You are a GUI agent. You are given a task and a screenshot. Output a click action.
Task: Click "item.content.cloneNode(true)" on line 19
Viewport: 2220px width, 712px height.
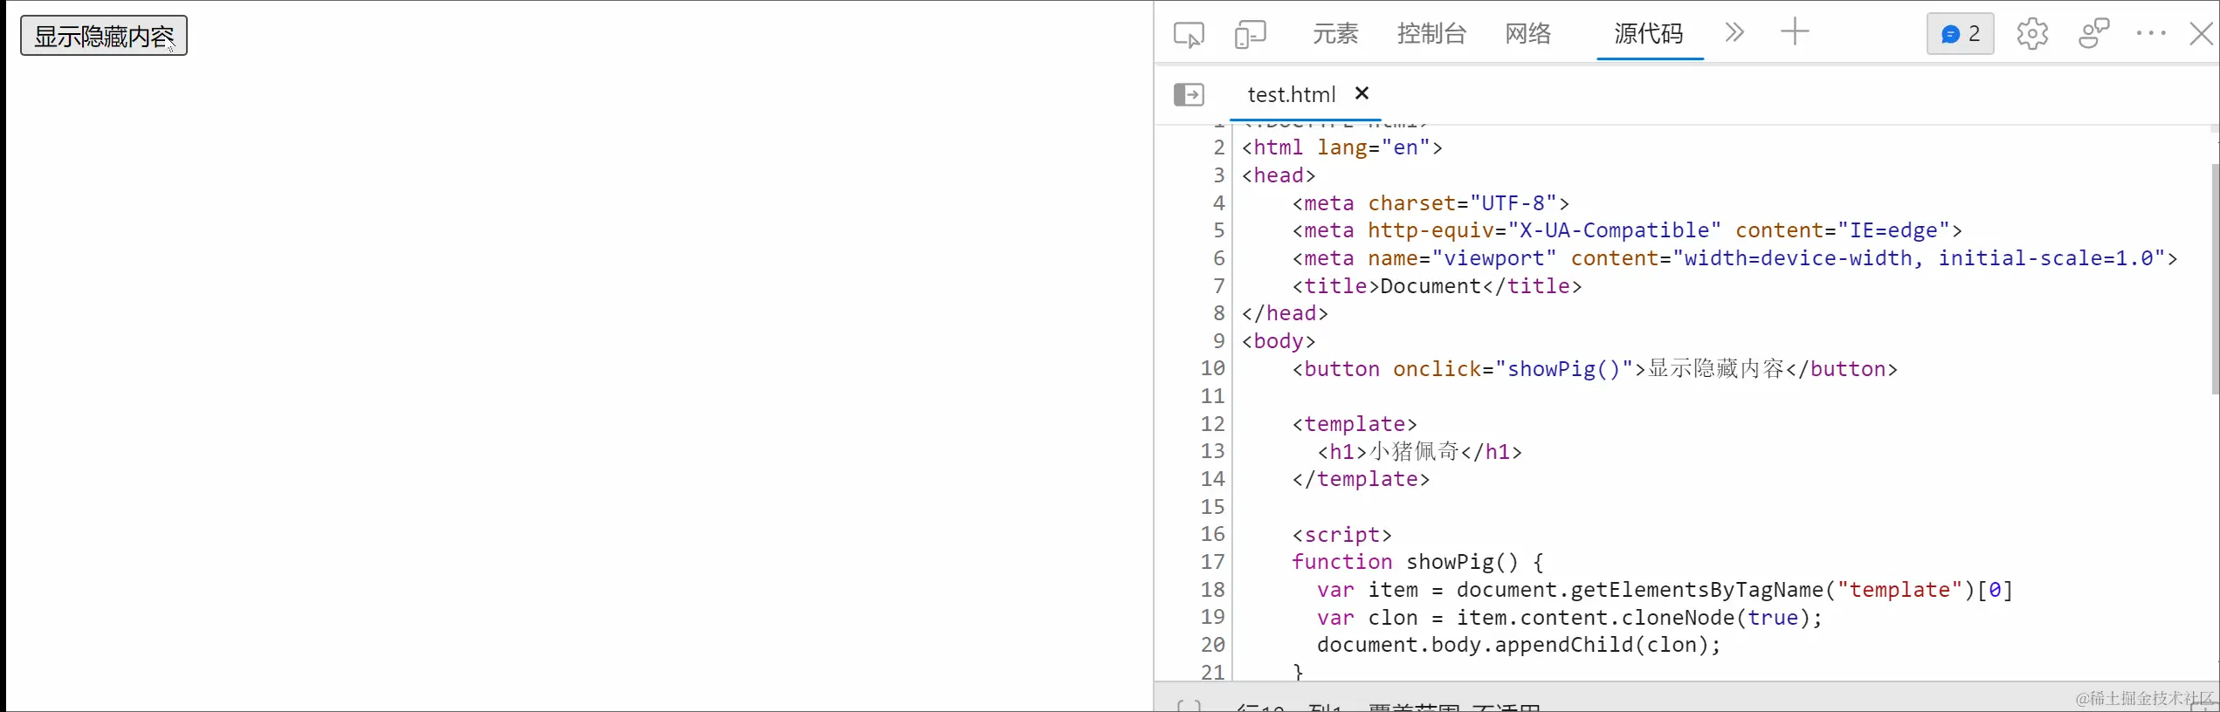point(1633,618)
